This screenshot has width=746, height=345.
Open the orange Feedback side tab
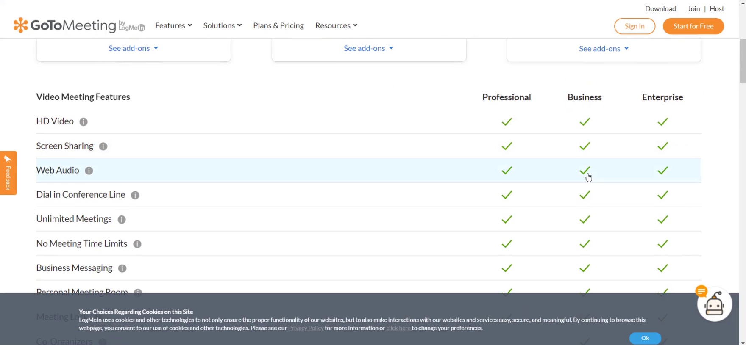pyautogui.click(x=8, y=173)
